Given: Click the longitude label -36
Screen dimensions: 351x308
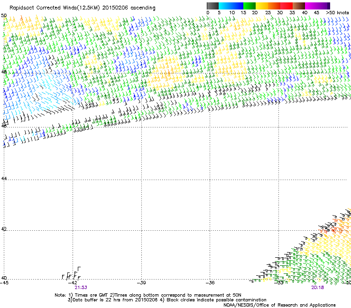Looking at the screenshot, I should 210,283.
